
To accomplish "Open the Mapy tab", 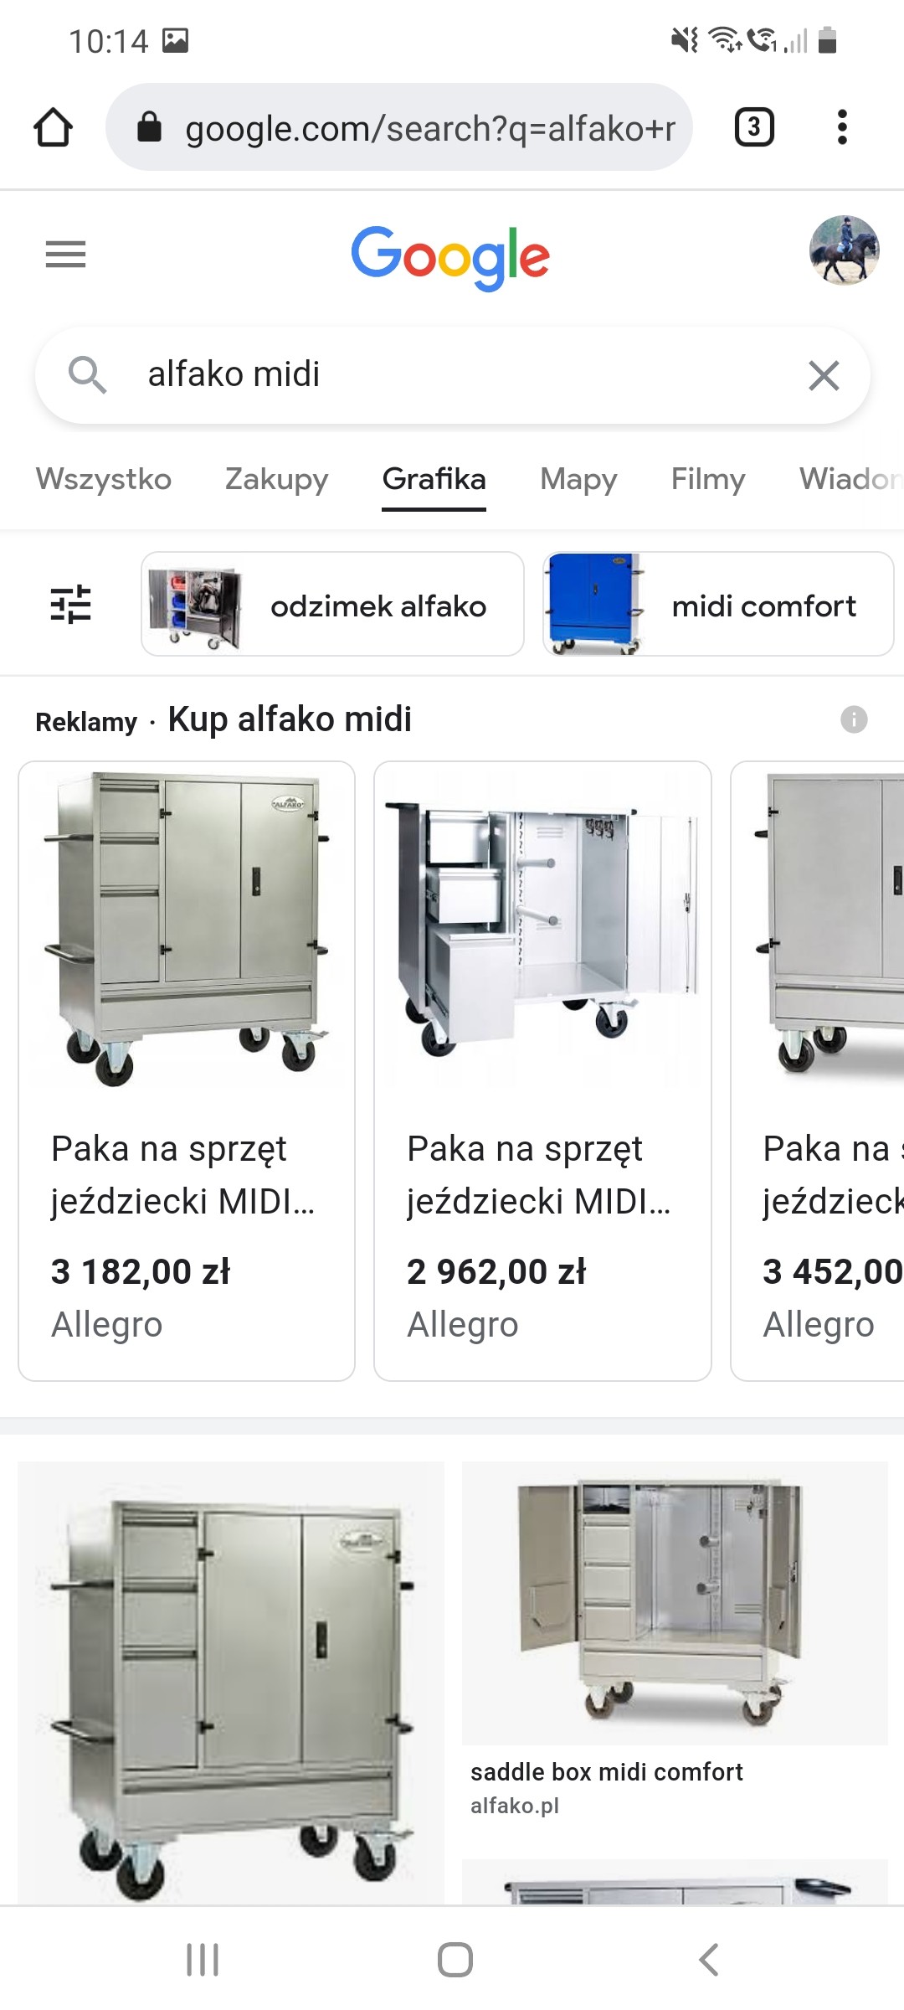I will coord(578,479).
